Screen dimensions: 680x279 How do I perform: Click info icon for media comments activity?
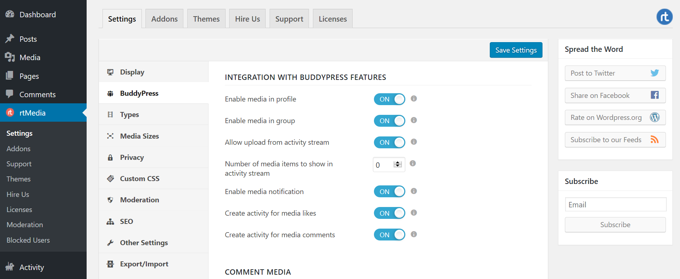[414, 234]
